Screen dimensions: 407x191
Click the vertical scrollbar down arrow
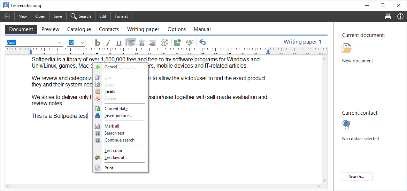coord(324,180)
